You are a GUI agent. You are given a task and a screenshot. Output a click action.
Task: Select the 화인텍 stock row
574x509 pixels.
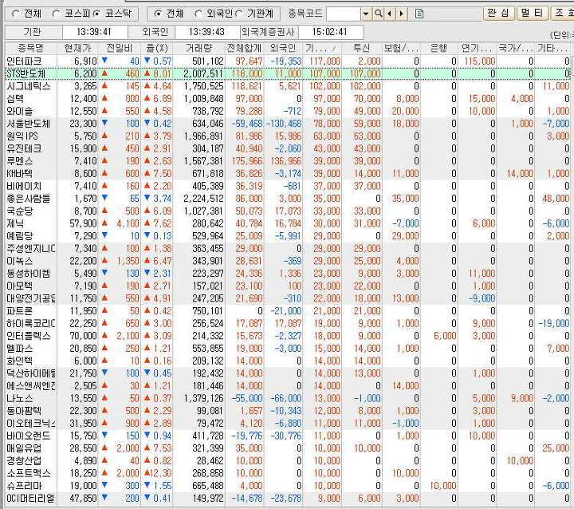tap(287, 361)
